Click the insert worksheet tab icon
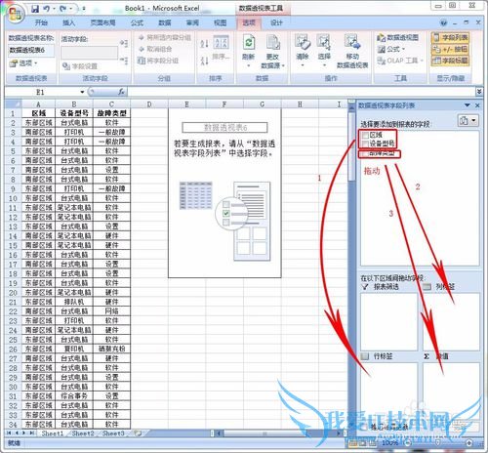The width and height of the screenshot is (488, 453). tap(138, 433)
